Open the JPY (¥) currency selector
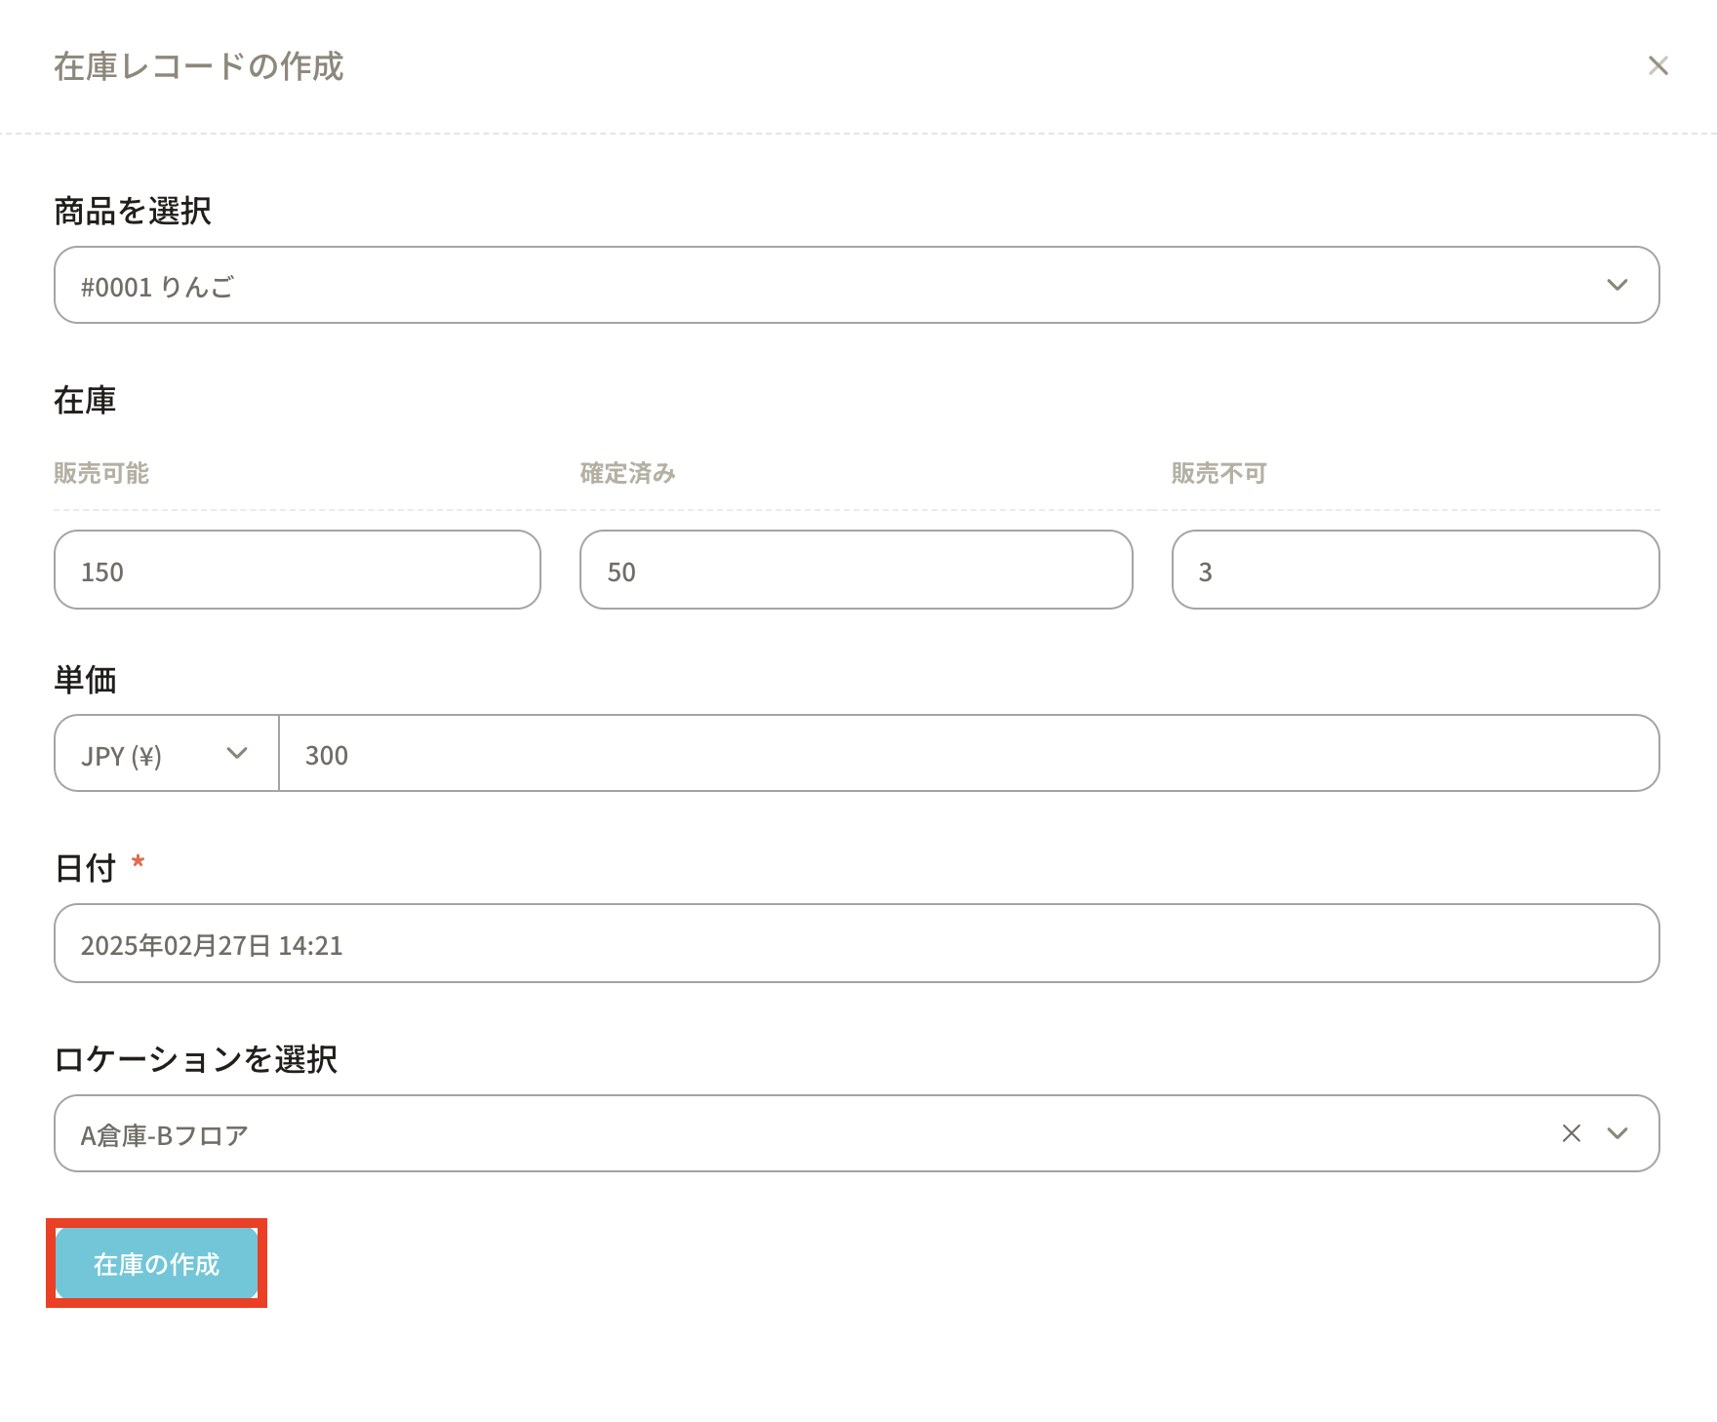Viewport: 1717px width, 1422px height. [146, 754]
